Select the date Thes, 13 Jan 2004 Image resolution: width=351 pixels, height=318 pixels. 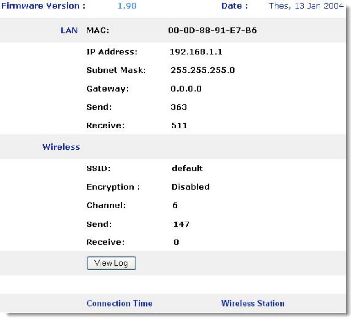coord(306,6)
